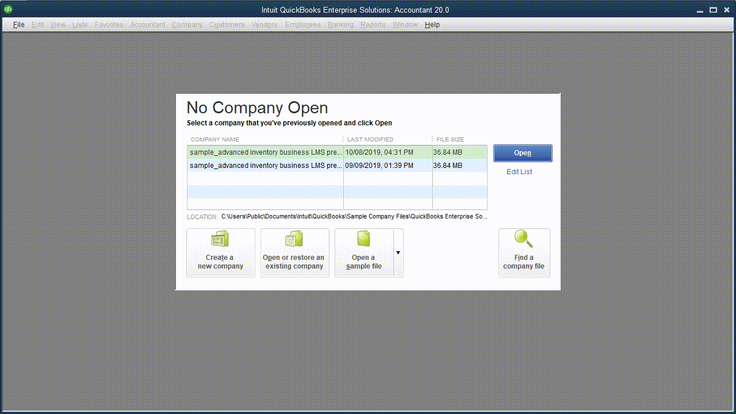Select company row modified 10/08/2019

(x=337, y=152)
